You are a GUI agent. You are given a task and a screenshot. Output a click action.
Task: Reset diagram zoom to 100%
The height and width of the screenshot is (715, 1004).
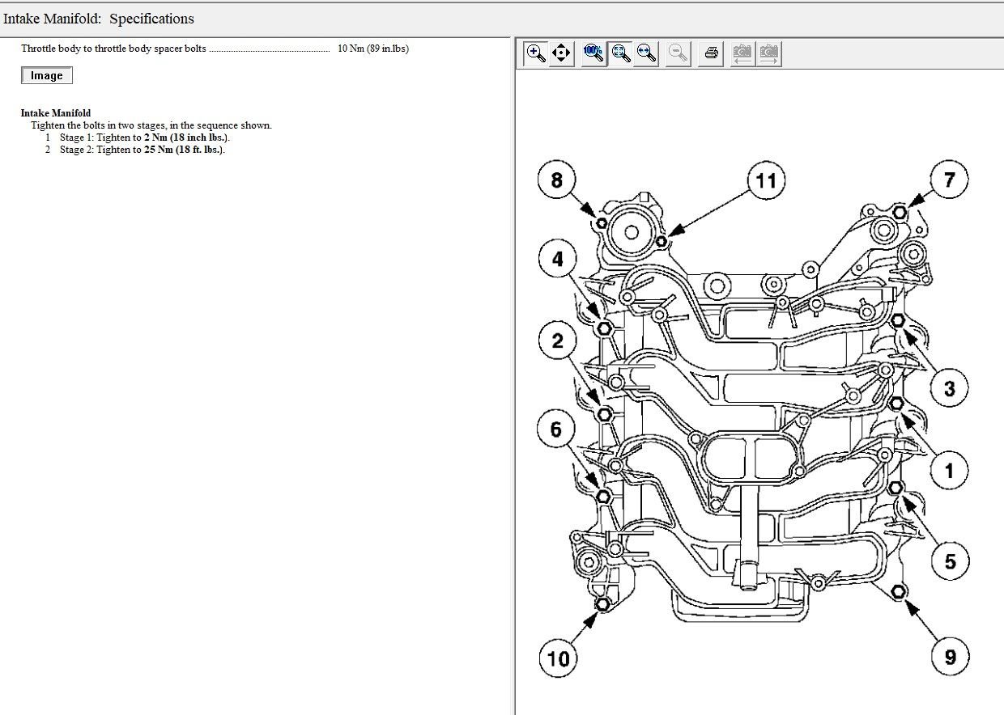tap(593, 53)
